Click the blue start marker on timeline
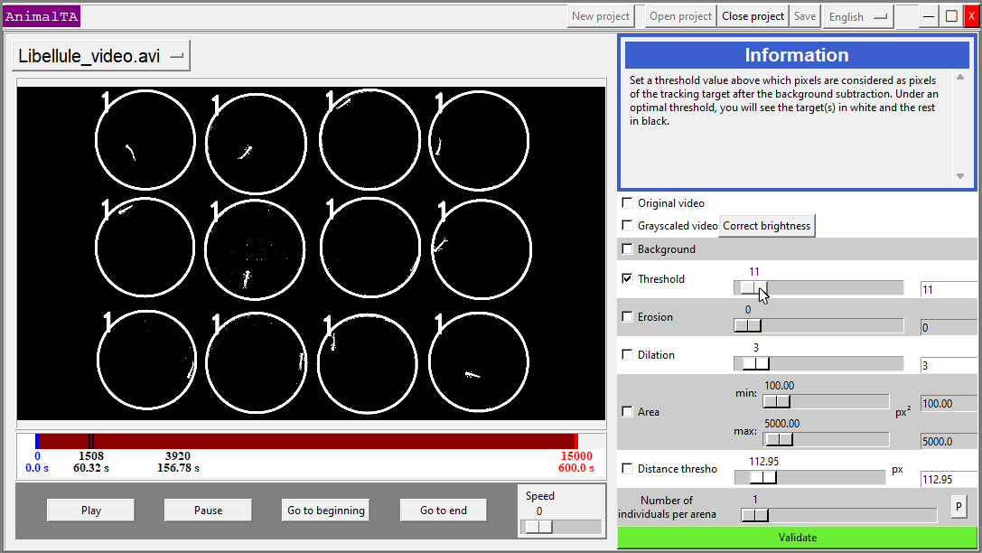 pos(37,441)
